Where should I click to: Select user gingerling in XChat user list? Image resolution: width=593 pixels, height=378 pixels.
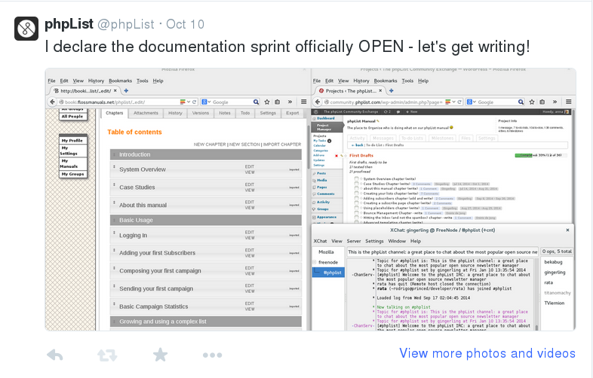coord(555,273)
